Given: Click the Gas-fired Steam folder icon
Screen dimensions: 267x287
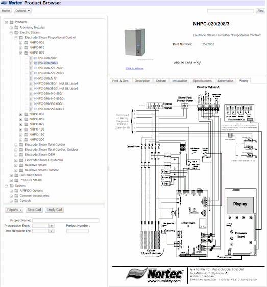Looking at the screenshot, I should click(x=16, y=175).
